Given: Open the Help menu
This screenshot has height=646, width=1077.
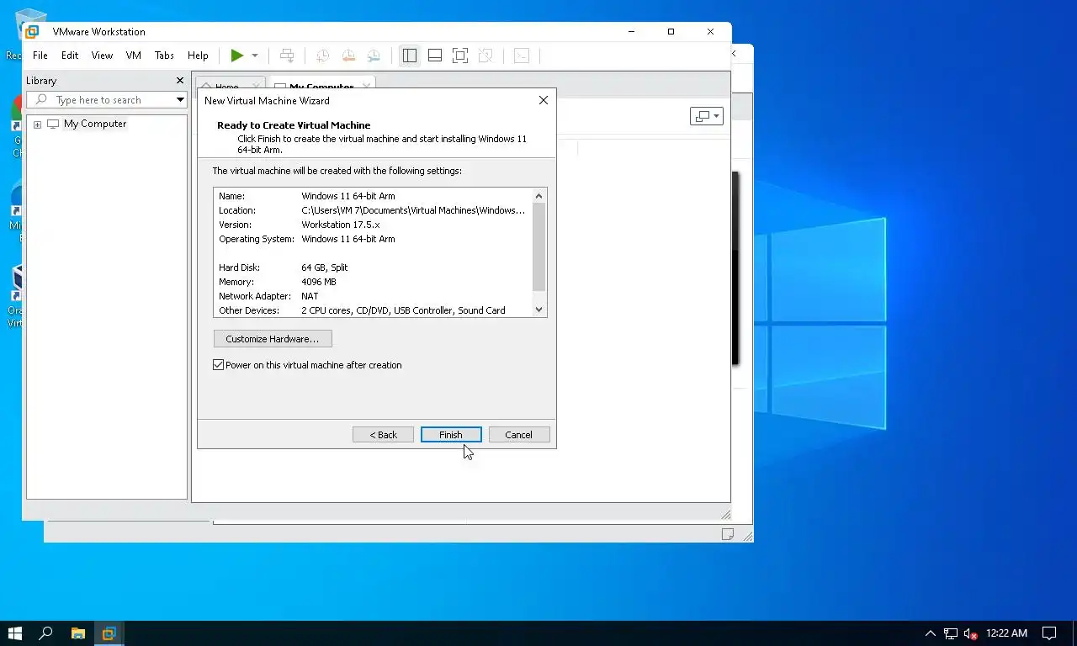Looking at the screenshot, I should [198, 56].
